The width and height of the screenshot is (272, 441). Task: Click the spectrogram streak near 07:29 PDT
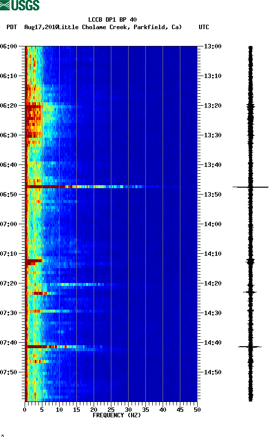[x=65, y=311]
